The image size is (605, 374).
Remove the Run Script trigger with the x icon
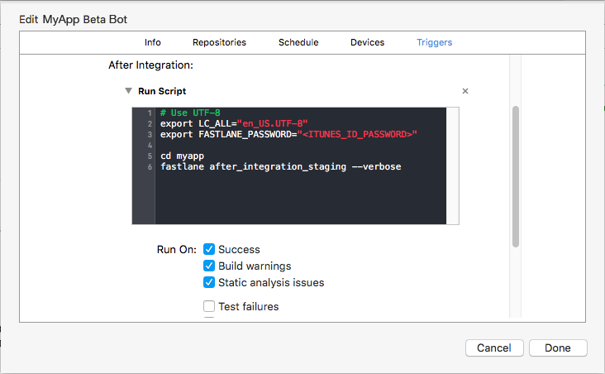(465, 91)
